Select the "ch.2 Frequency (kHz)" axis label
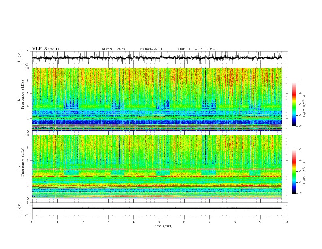 tap(21, 162)
